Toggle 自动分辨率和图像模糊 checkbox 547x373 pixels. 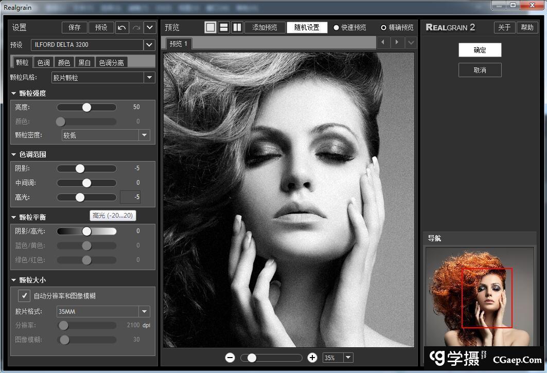point(24,296)
